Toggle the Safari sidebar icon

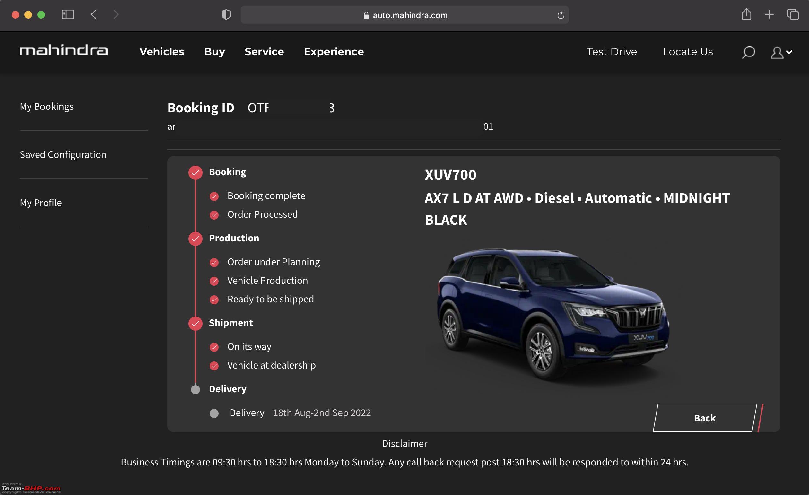pyautogui.click(x=68, y=14)
